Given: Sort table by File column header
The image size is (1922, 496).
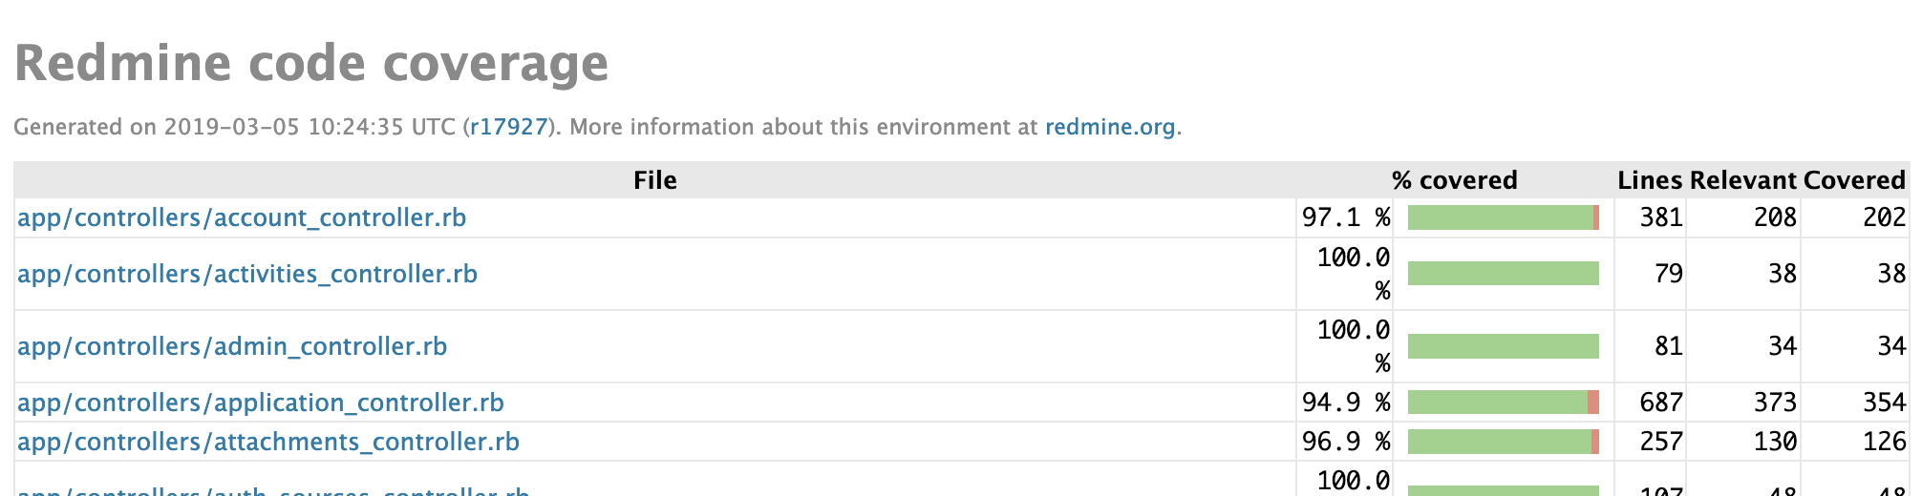Looking at the screenshot, I should click(x=655, y=180).
